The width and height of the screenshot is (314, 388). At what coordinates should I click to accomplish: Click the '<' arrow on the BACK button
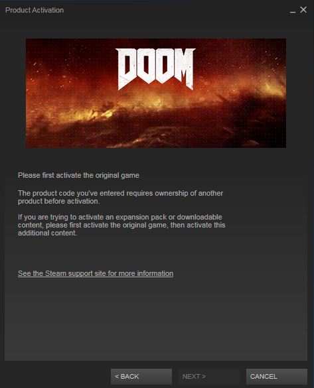pos(117,377)
